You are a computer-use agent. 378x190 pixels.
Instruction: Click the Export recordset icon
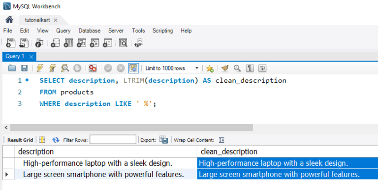(164, 140)
